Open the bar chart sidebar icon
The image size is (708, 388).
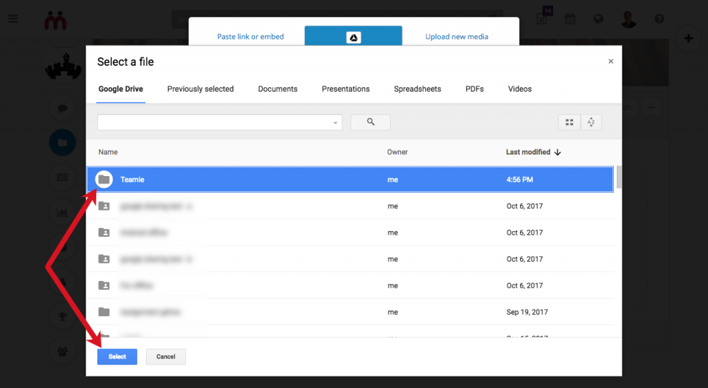click(63, 212)
